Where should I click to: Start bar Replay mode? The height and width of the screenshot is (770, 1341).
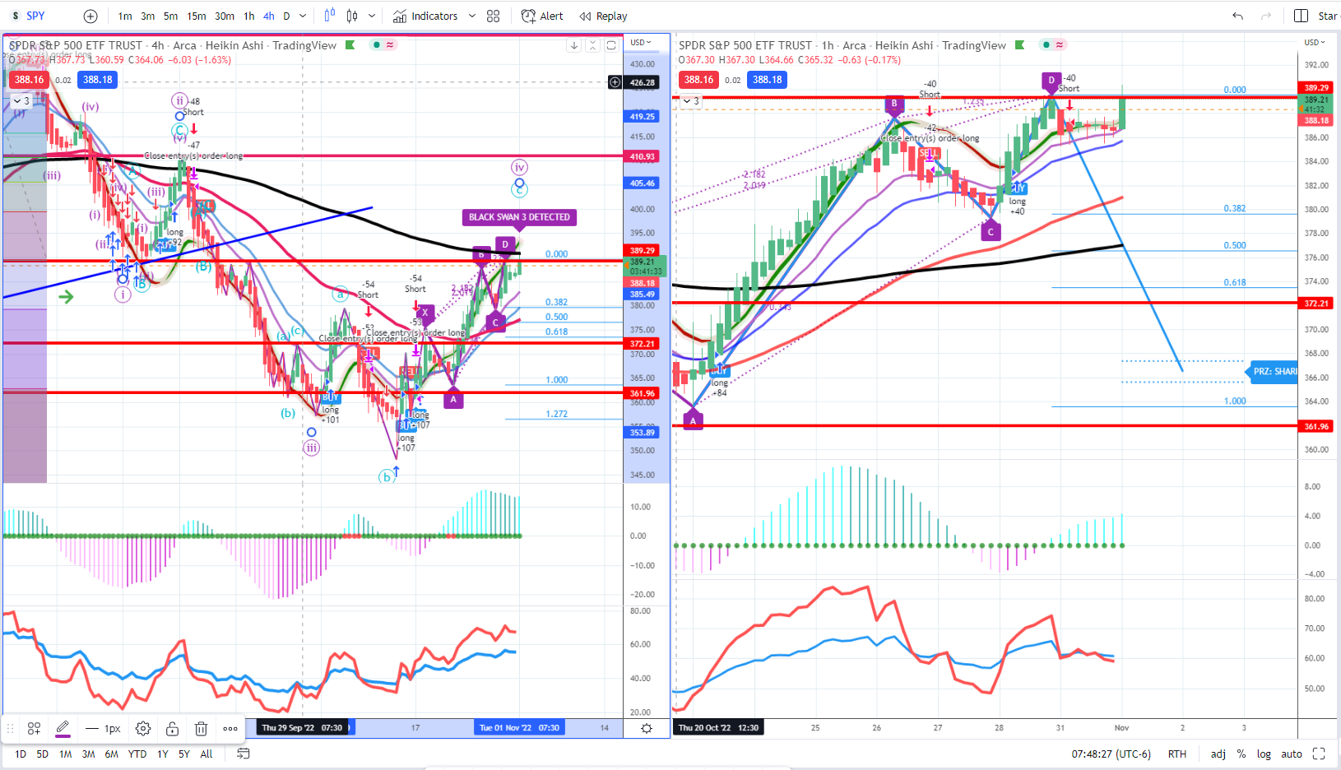pyautogui.click(x=603, y=16)
